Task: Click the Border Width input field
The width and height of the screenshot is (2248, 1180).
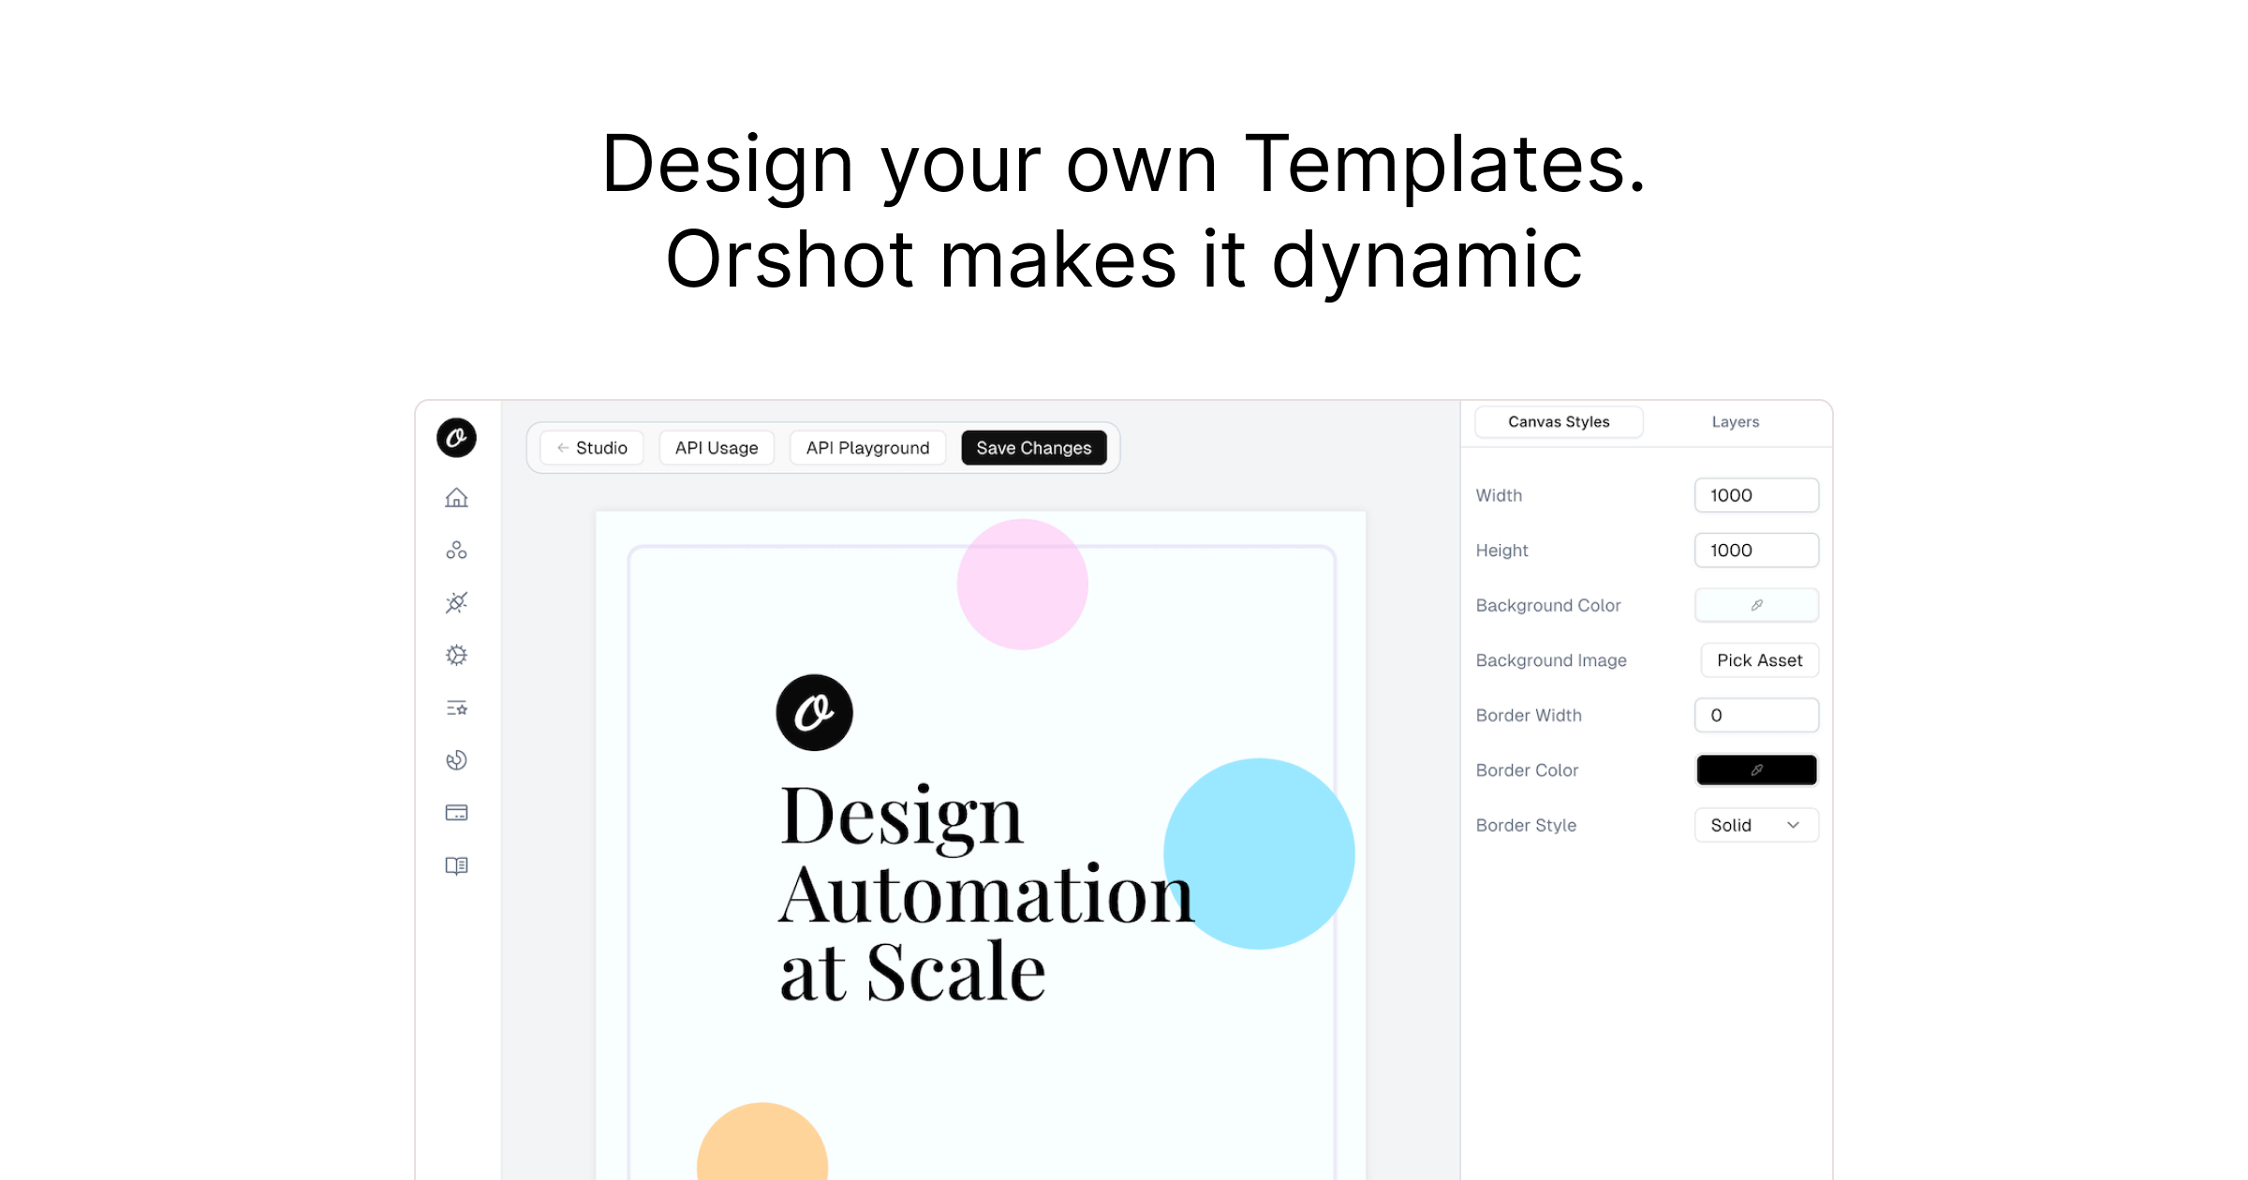Action: pyautogui.click(x=1756, y=715)
